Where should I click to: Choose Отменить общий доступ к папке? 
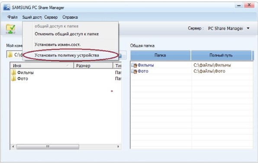coord(67,34)
